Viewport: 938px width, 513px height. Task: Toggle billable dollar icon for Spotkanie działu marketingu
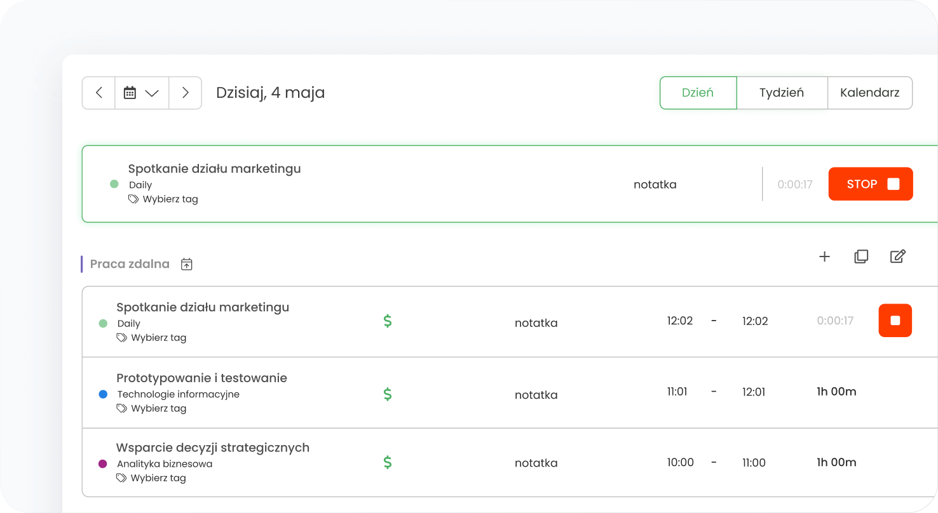pos(388,321)
